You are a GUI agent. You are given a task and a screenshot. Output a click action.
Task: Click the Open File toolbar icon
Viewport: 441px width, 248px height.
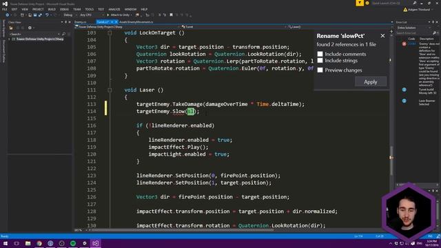pyautogui.click(x=30, y=15)
